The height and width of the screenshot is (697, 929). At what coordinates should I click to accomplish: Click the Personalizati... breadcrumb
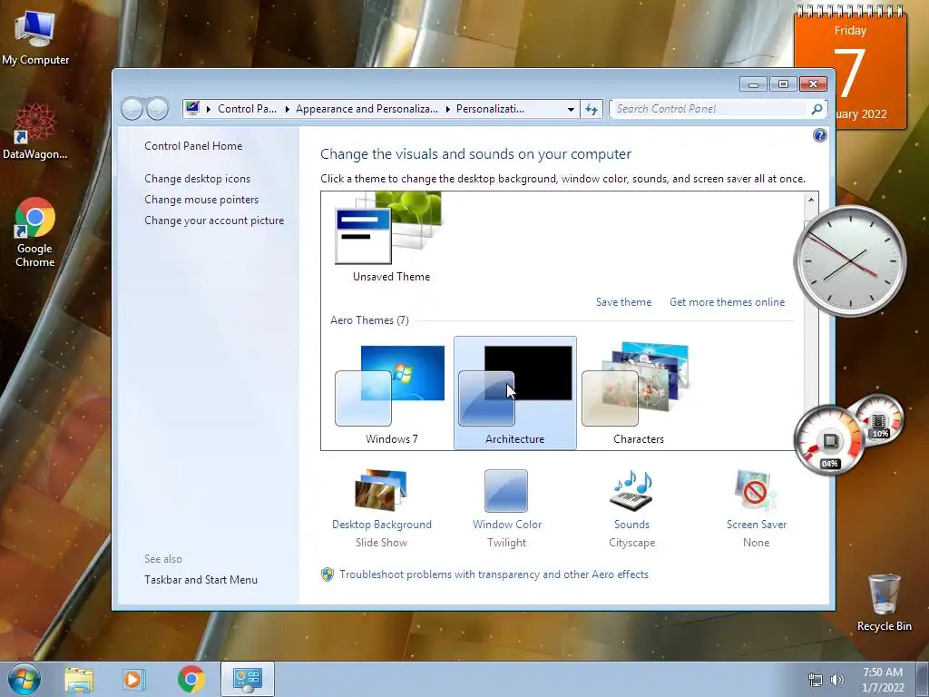[x=490, y=109]
